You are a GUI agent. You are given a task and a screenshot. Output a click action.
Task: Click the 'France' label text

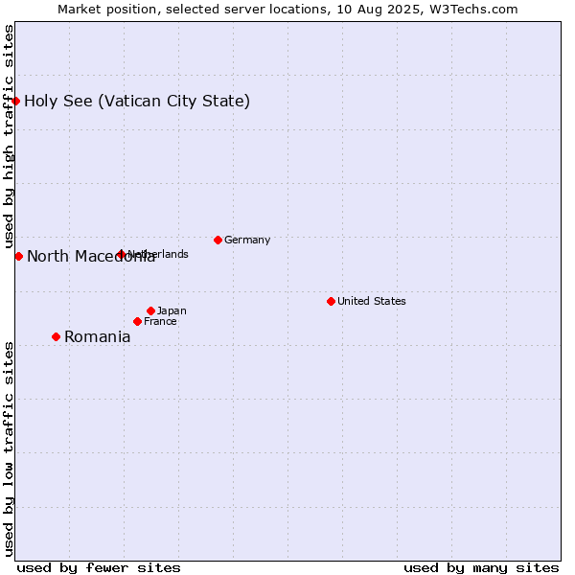click(160, 322)
